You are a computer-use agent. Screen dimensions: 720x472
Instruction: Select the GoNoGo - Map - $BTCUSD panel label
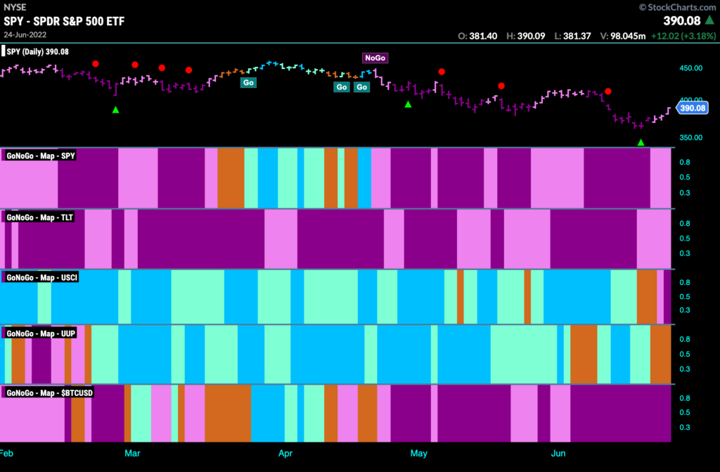point(49,393)
